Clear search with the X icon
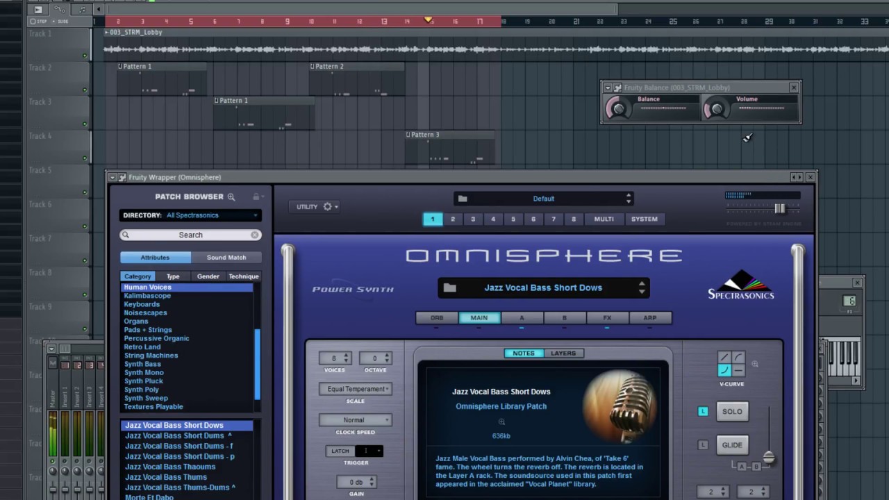 point(254,235)
